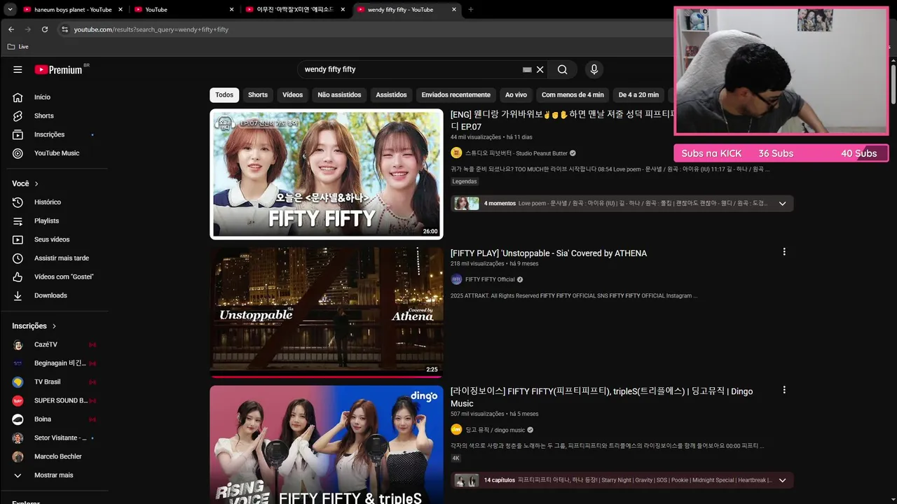Open dingo music channel avatar
The width and height of the screenshot is (897, 504).
click(456, 430)
